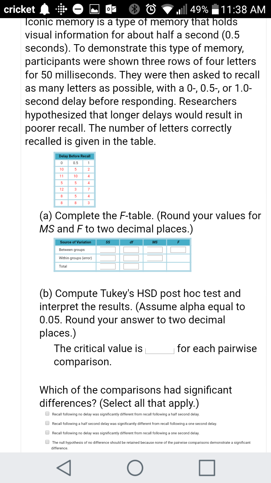
Task: Click the Total SS input box
Action: tap(108, 266)
